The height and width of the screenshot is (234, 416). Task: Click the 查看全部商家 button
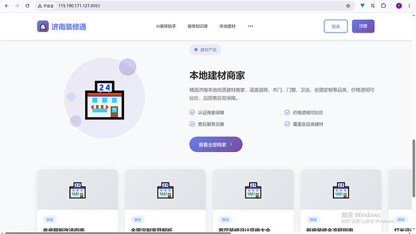(216, 144)
